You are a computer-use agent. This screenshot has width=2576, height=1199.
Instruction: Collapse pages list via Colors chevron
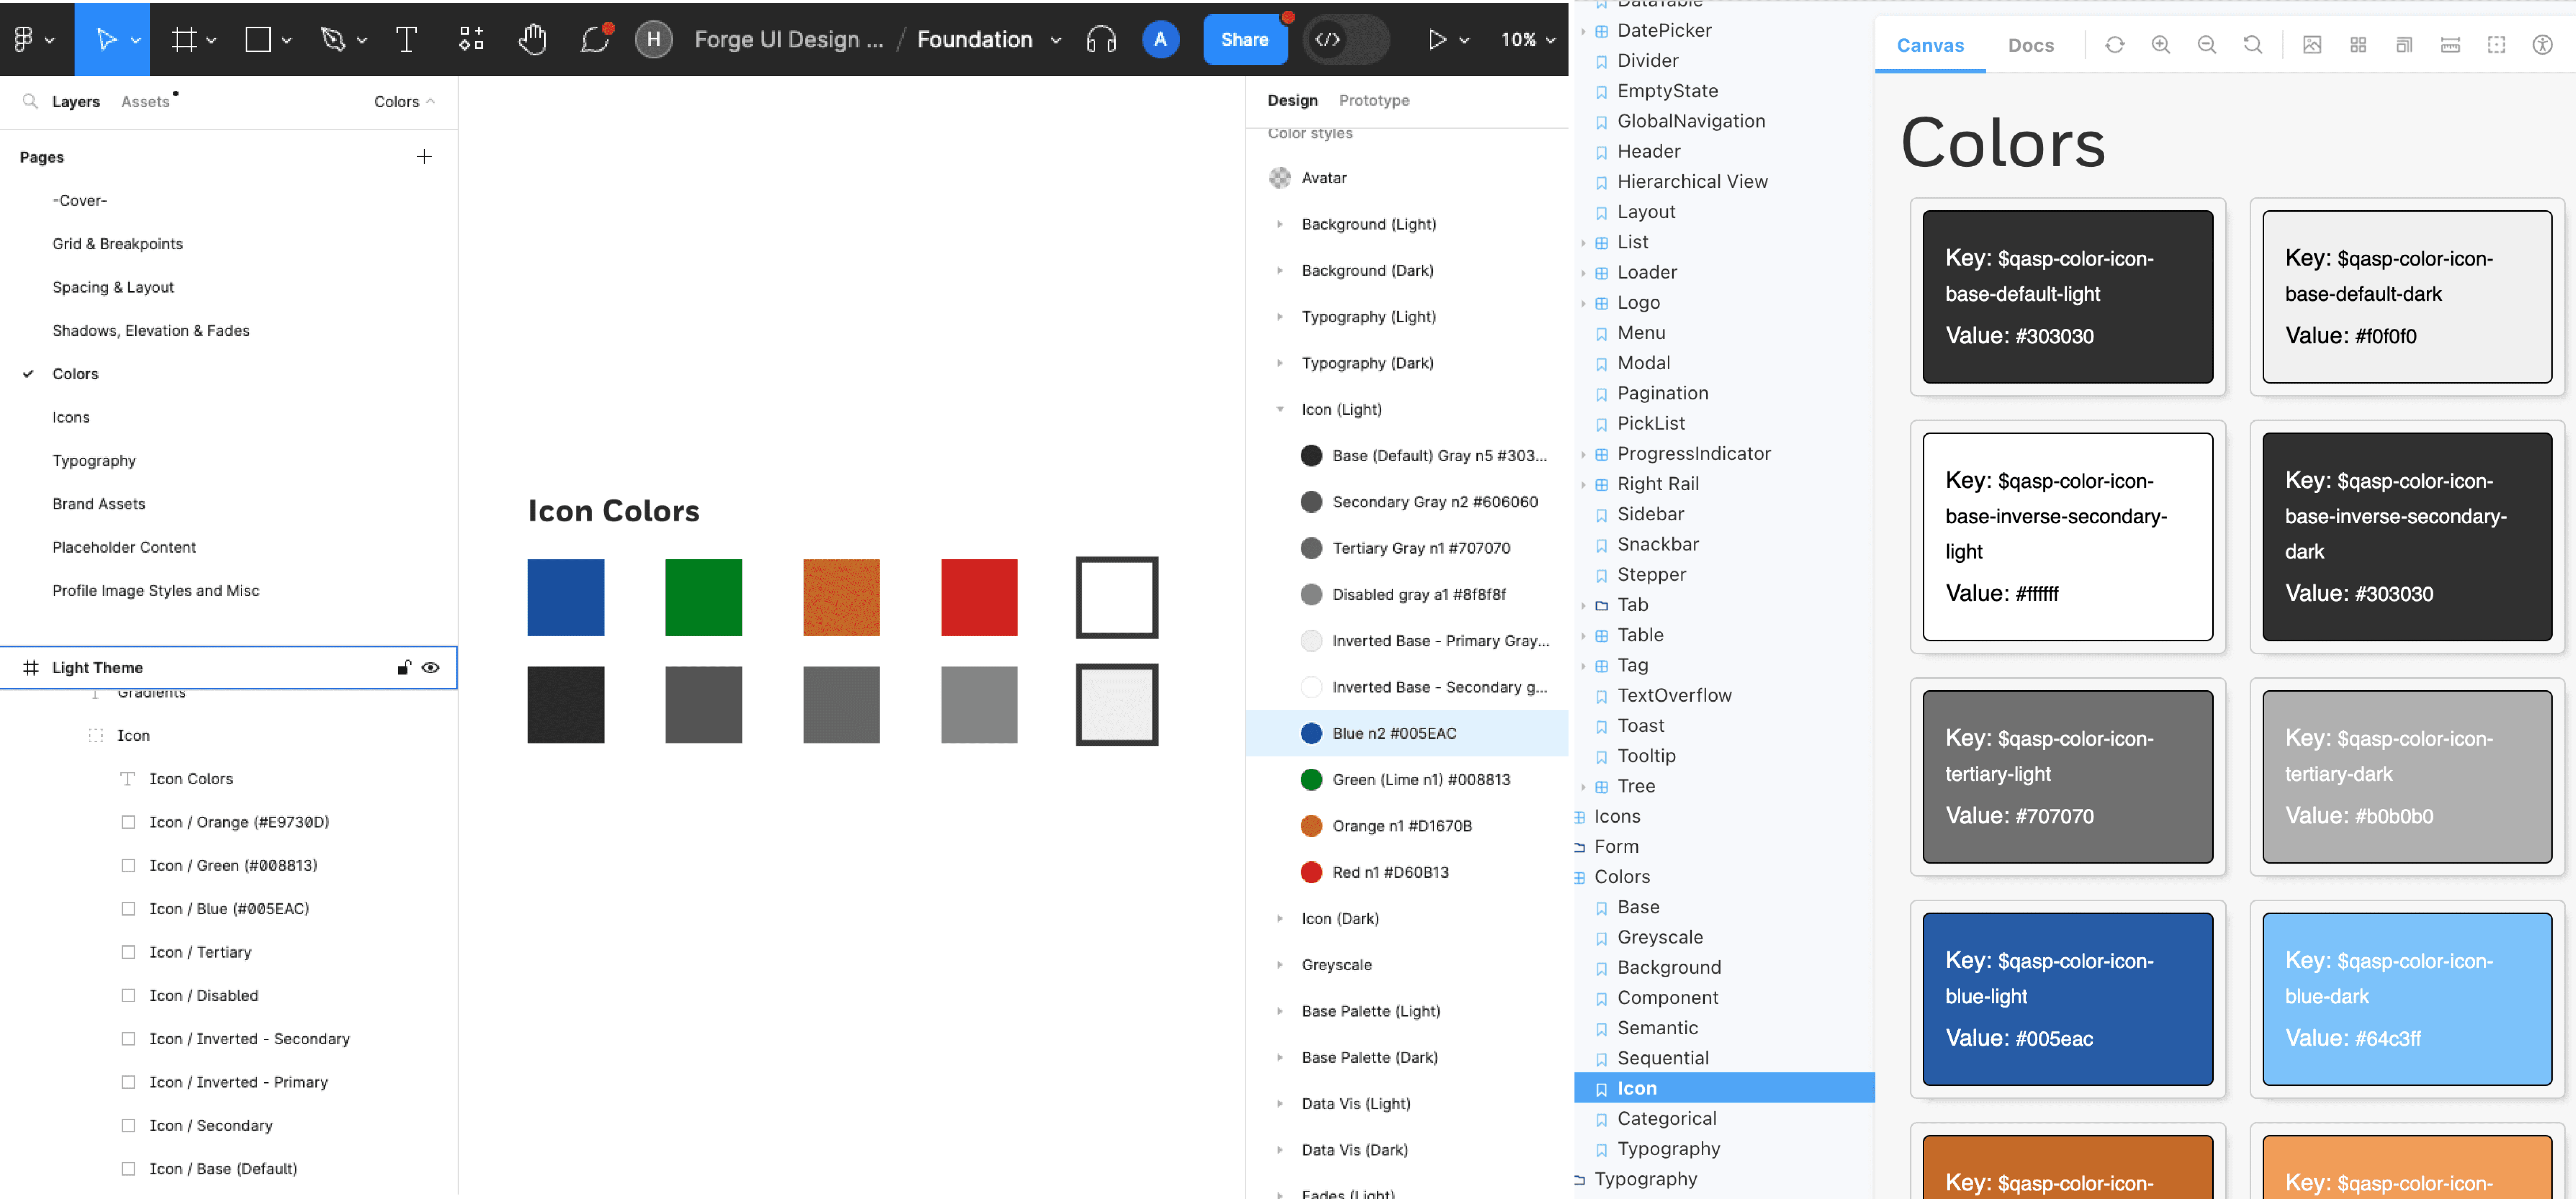(x=430, y=101)
